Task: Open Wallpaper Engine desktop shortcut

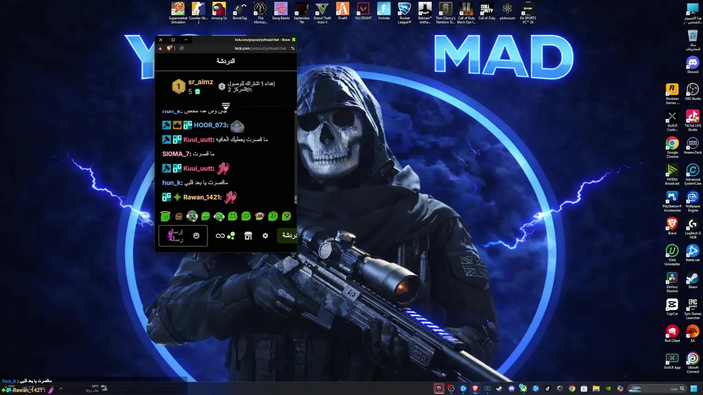Action: tap(693, 201)
